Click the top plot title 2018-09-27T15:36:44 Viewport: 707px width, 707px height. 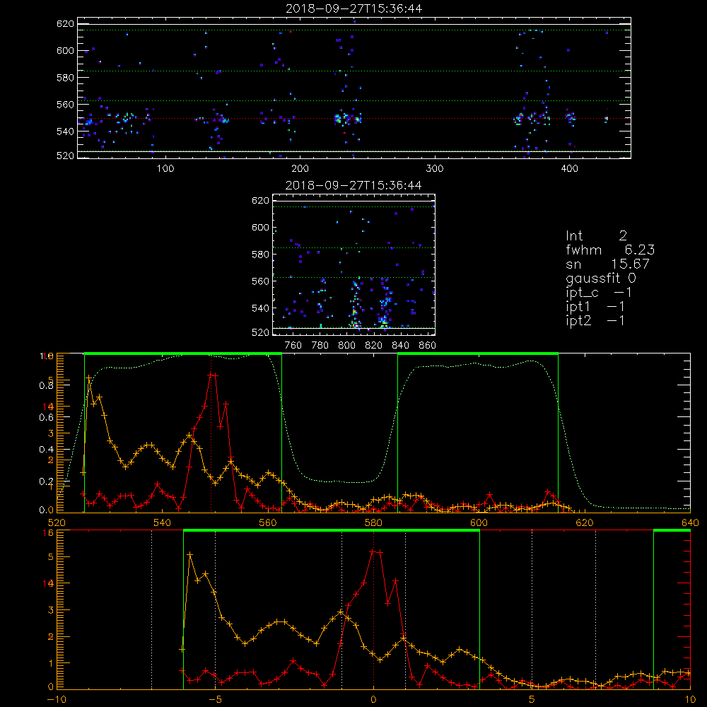coord(354,8)
